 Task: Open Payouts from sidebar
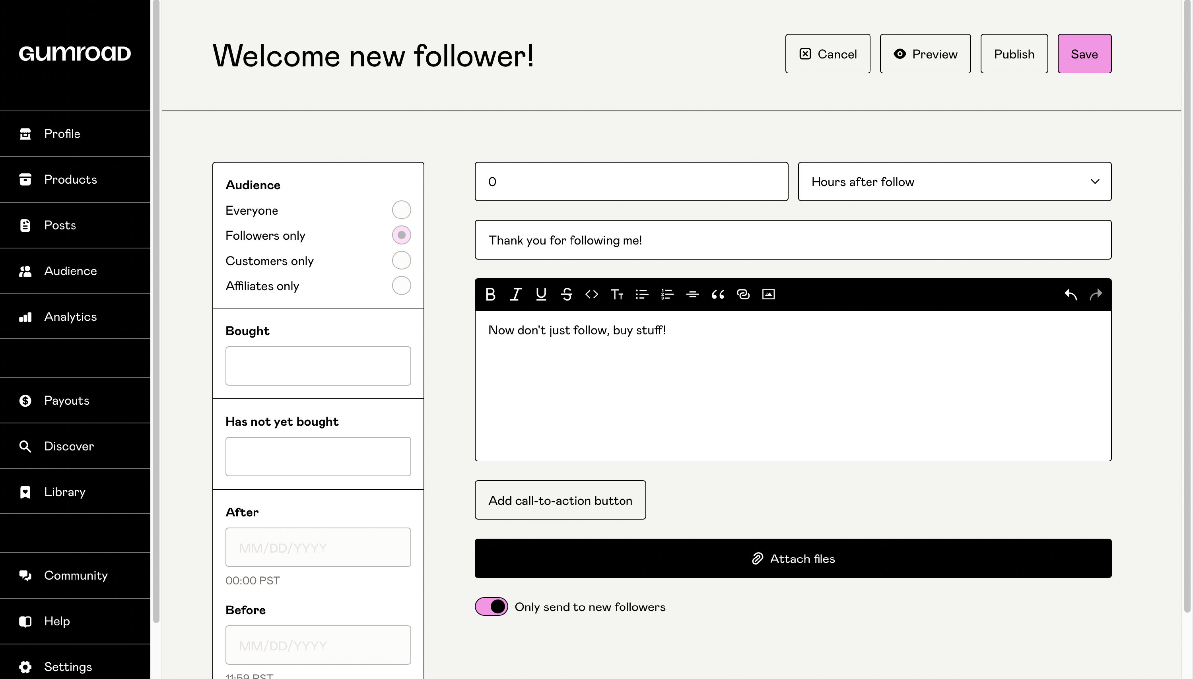tap(66, 400)
